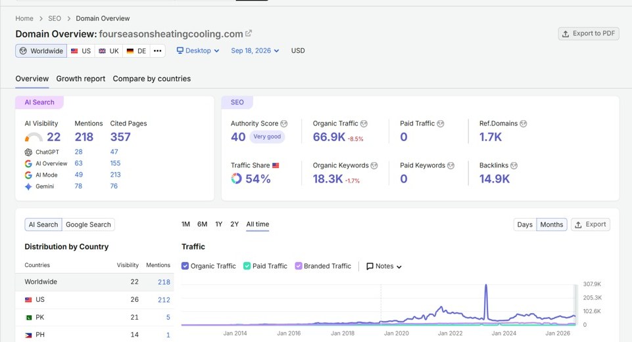Viewport: 632px width, 342px height.
Task: Open Mentions total value 218
Action: point(84,137)
